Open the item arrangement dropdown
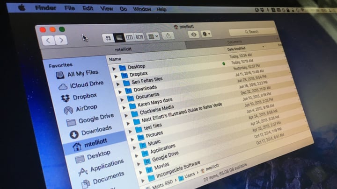Screen dimensions: 337x189 tap(153, 36)
